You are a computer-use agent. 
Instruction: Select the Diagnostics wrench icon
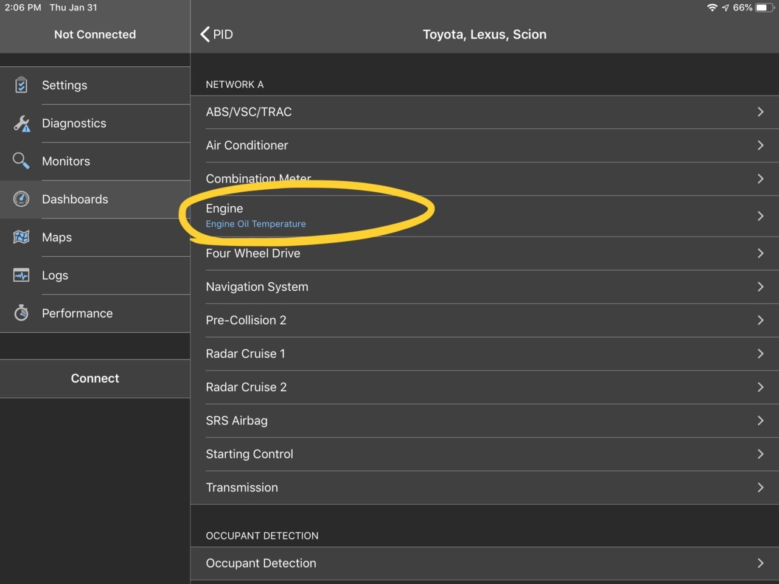click(x=21, y=123)
